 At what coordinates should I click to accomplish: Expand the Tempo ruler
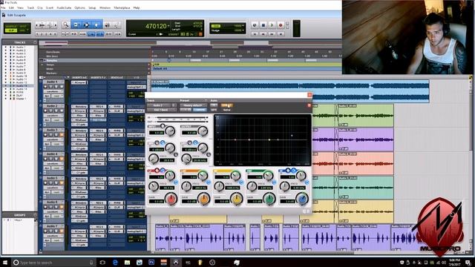point(42,65)
